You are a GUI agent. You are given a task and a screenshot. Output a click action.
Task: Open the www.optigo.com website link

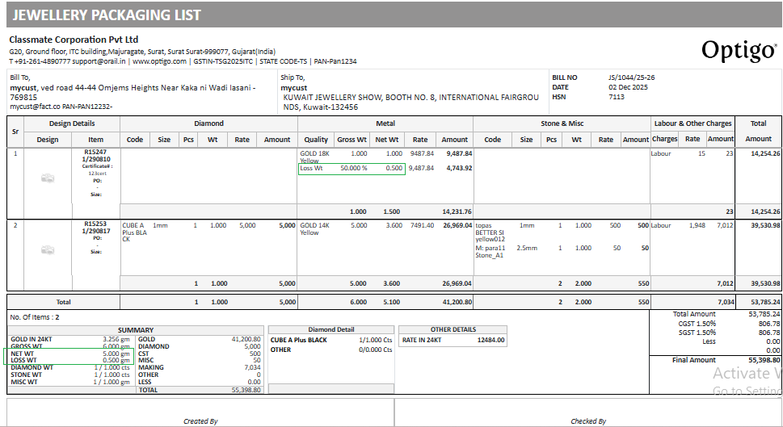[160, 61]
